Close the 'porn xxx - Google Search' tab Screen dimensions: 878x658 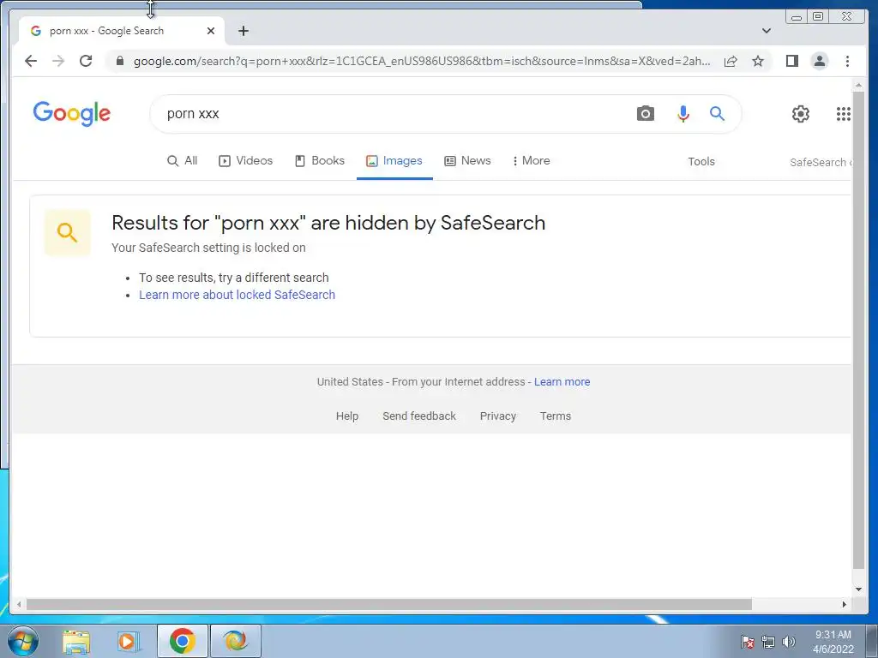tap(211, 31)
